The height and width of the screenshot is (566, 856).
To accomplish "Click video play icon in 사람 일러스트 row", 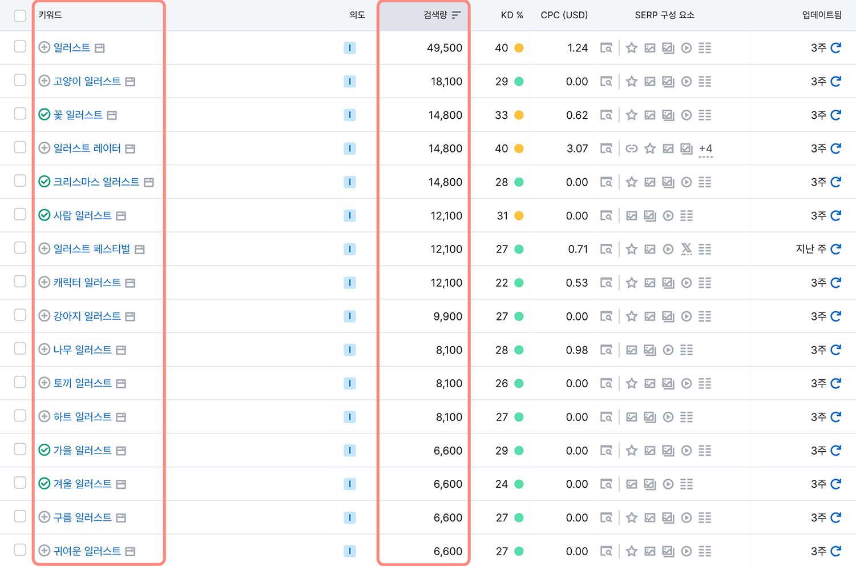I will click(668, 216).
